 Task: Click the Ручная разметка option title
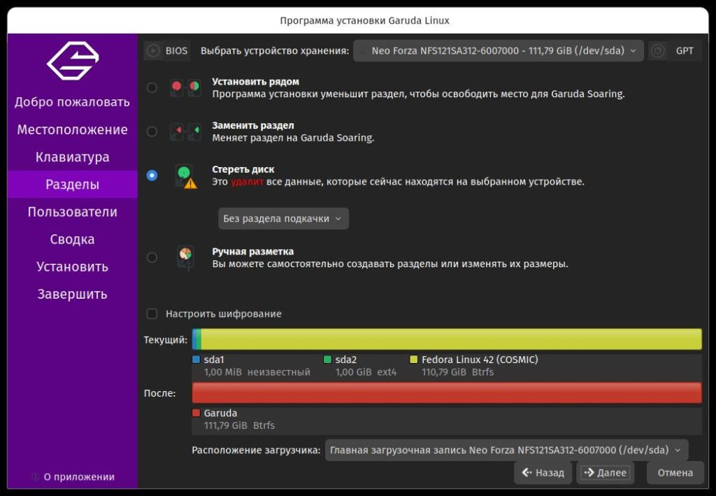[x=253, y=252]
